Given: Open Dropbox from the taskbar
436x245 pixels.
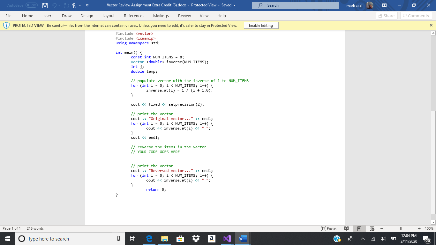Looking at the screenshot, I should click(x=196, y=238).
